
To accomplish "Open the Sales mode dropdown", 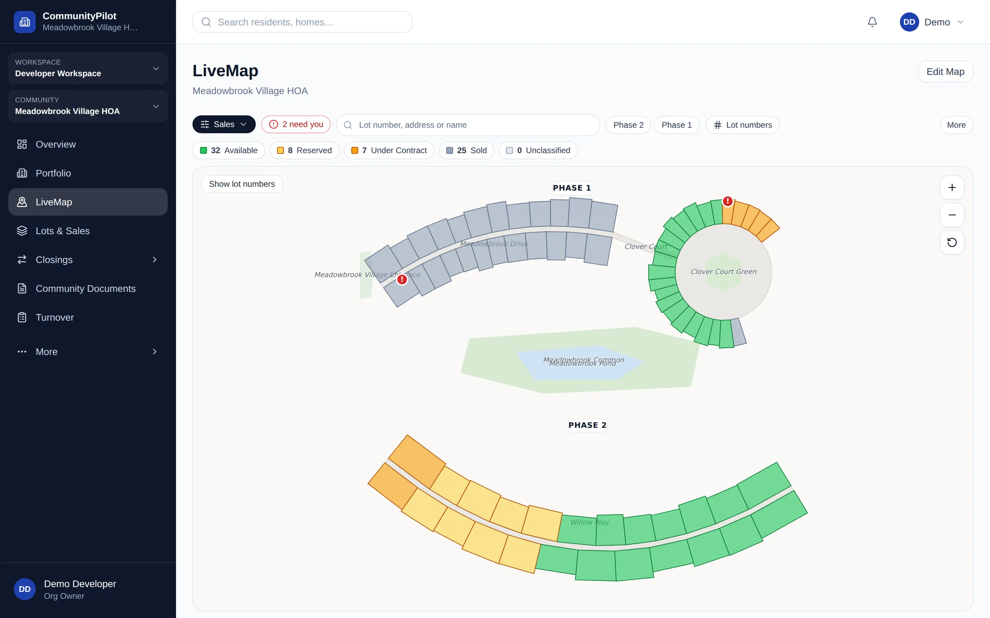I will click(224, 124).
